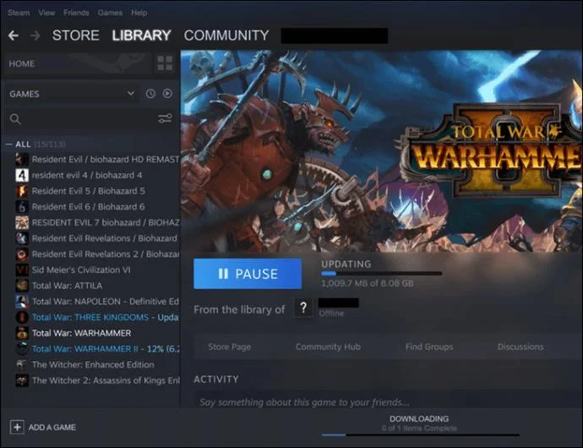The width and height of the screenshot is (583, 448).
Task: Click Total War: THREE KINGDOMS game icon
Action: (x=22, y=317)
